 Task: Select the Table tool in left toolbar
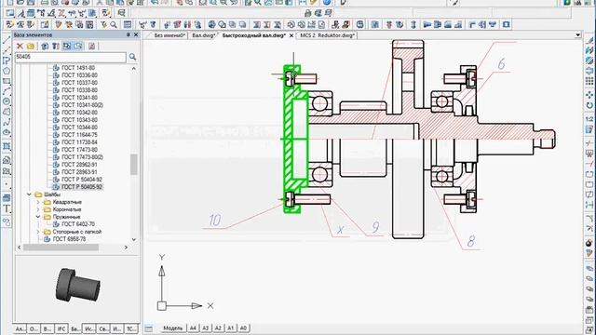pyautogui.click(x=7, y=198)
